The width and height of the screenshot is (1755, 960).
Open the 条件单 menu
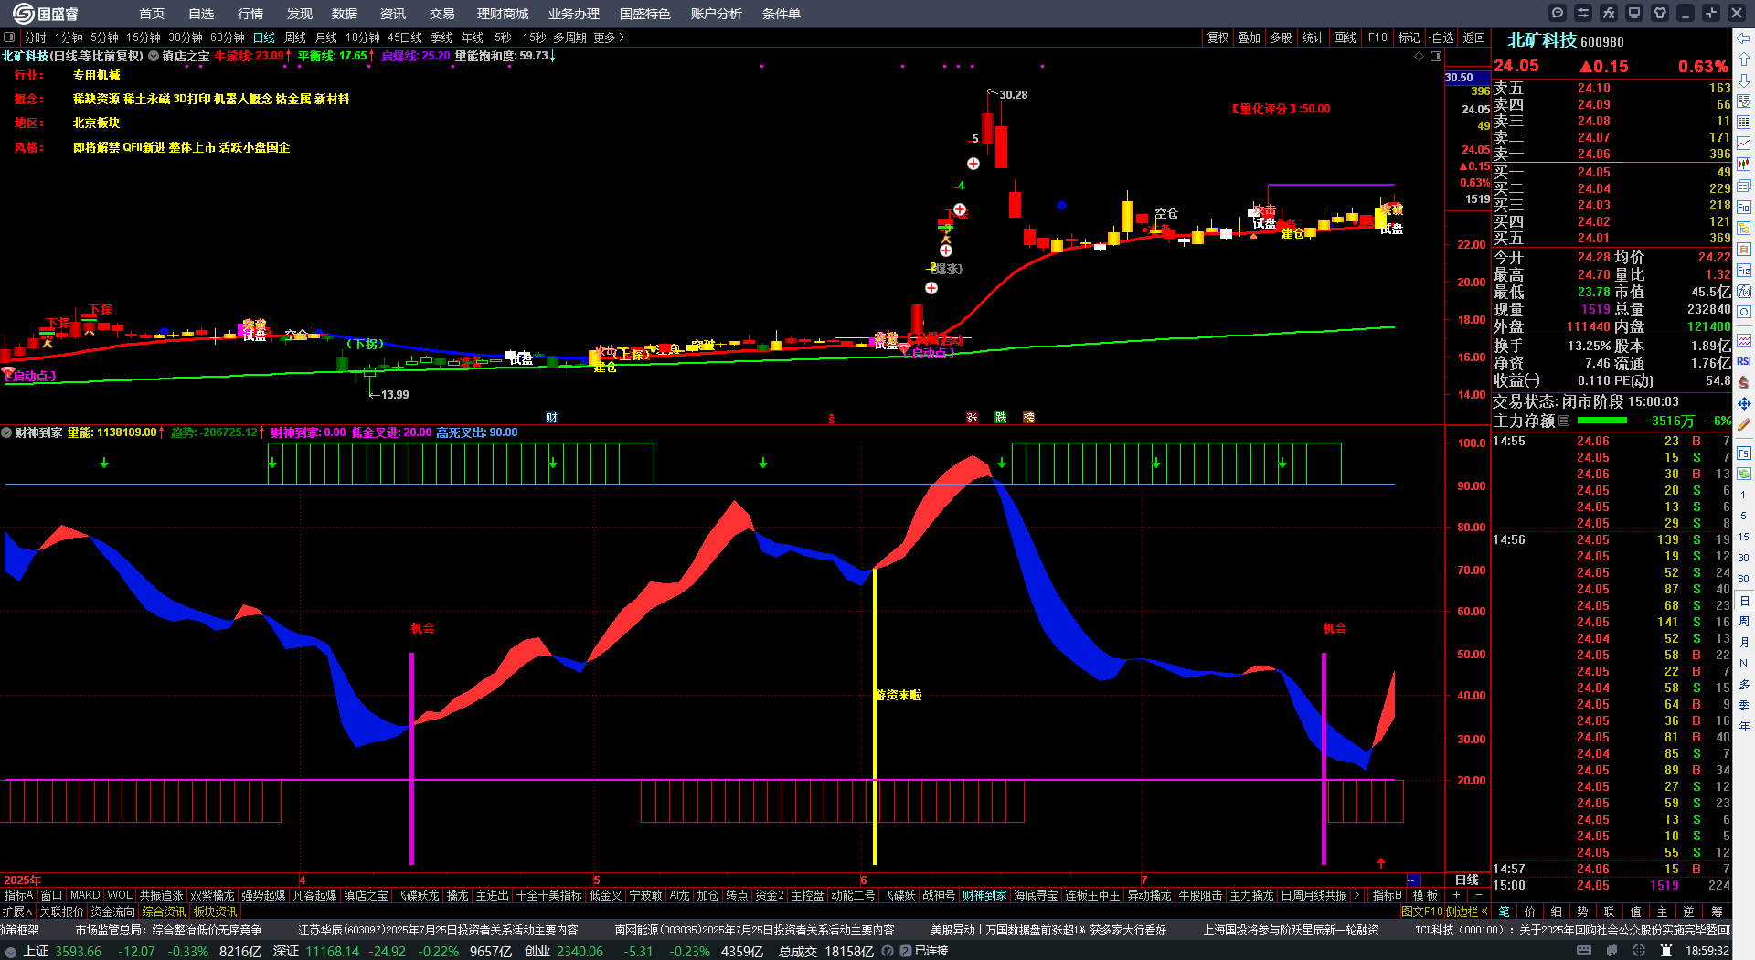pyautogui.click(x=782, y=14)
